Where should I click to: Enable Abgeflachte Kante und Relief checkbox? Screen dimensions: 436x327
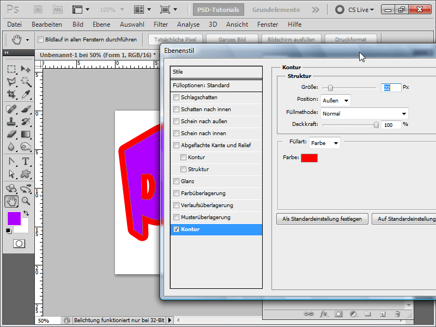click(x=176, y=145)
